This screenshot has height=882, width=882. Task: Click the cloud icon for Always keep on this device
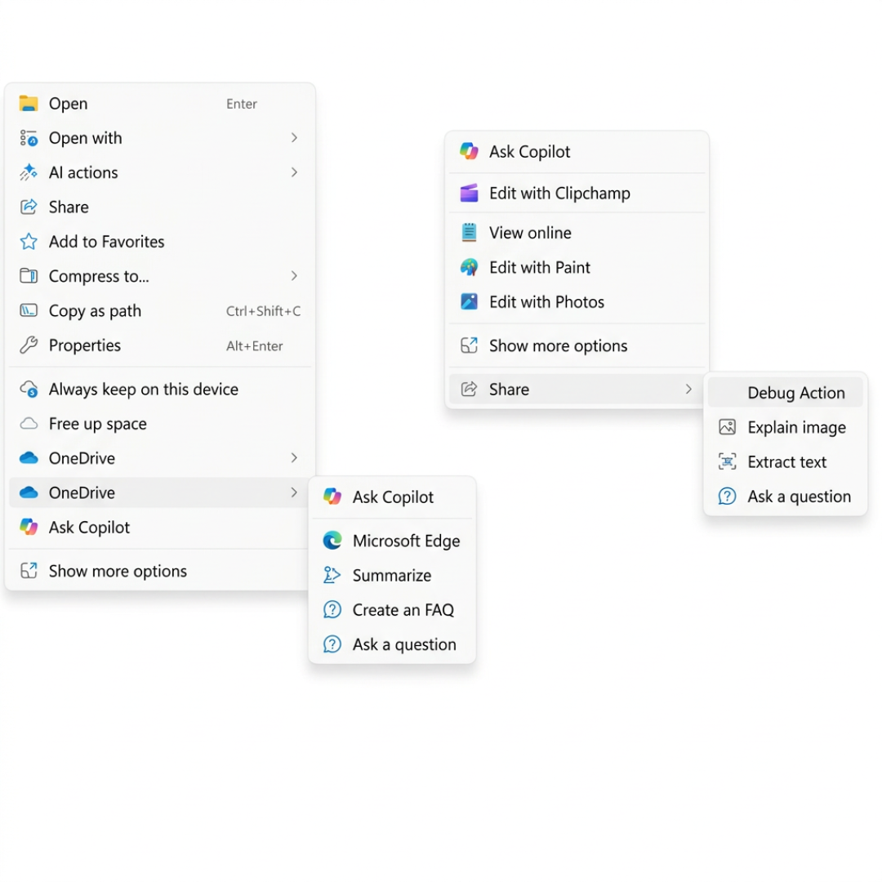click(x=28, y=390)
